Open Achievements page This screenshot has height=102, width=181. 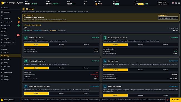pos(10,72)
